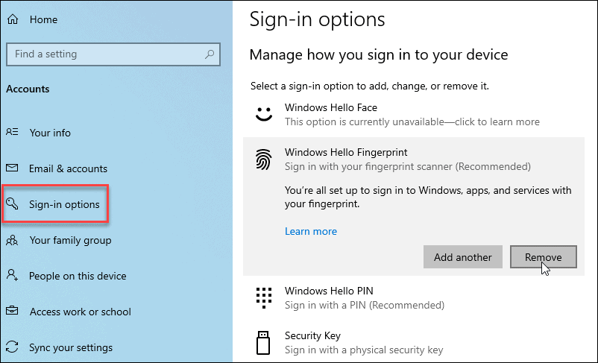Click the Windows Hello PIN keypad icon
This screenshot has width=598, height=363.
[263, 297]
